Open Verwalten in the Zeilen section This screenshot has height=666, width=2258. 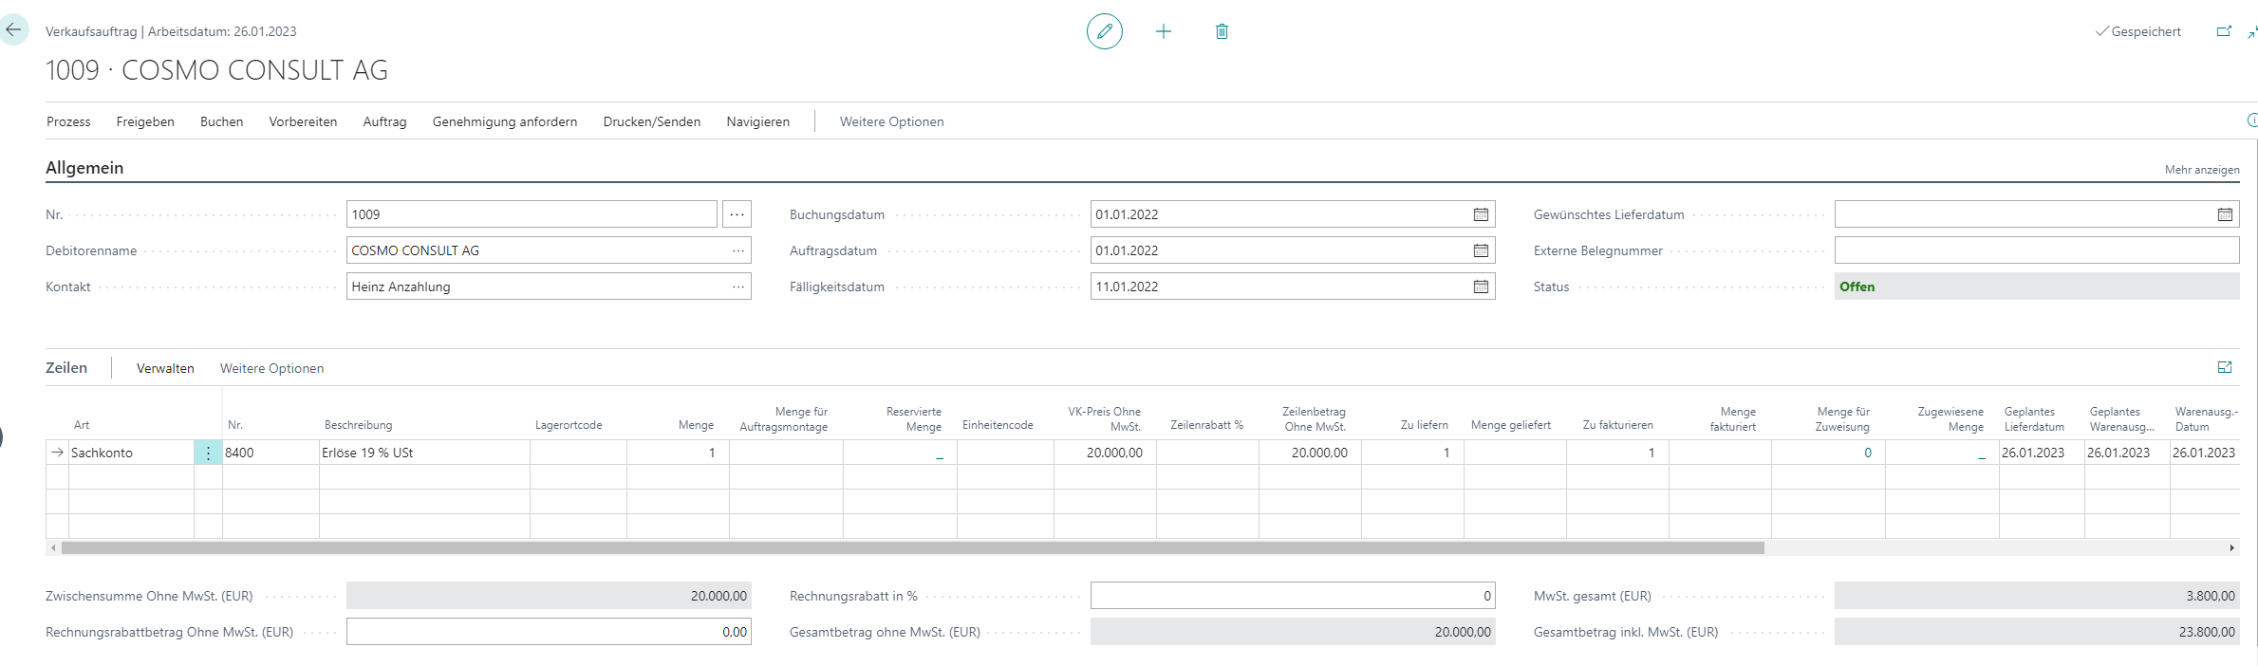(165, 368)
